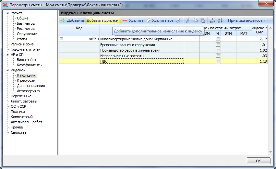The width and height of the screenshot is (276, 169).
Task: Click the ЗПМ column header
Action: tap(228, 33)
